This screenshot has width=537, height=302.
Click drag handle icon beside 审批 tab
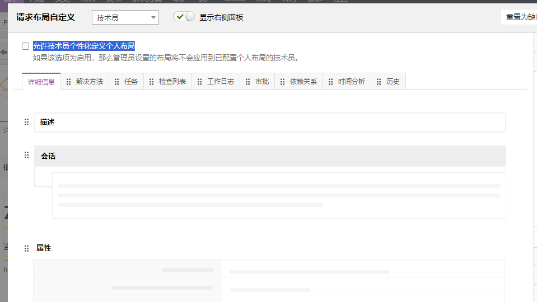(248, 82)
